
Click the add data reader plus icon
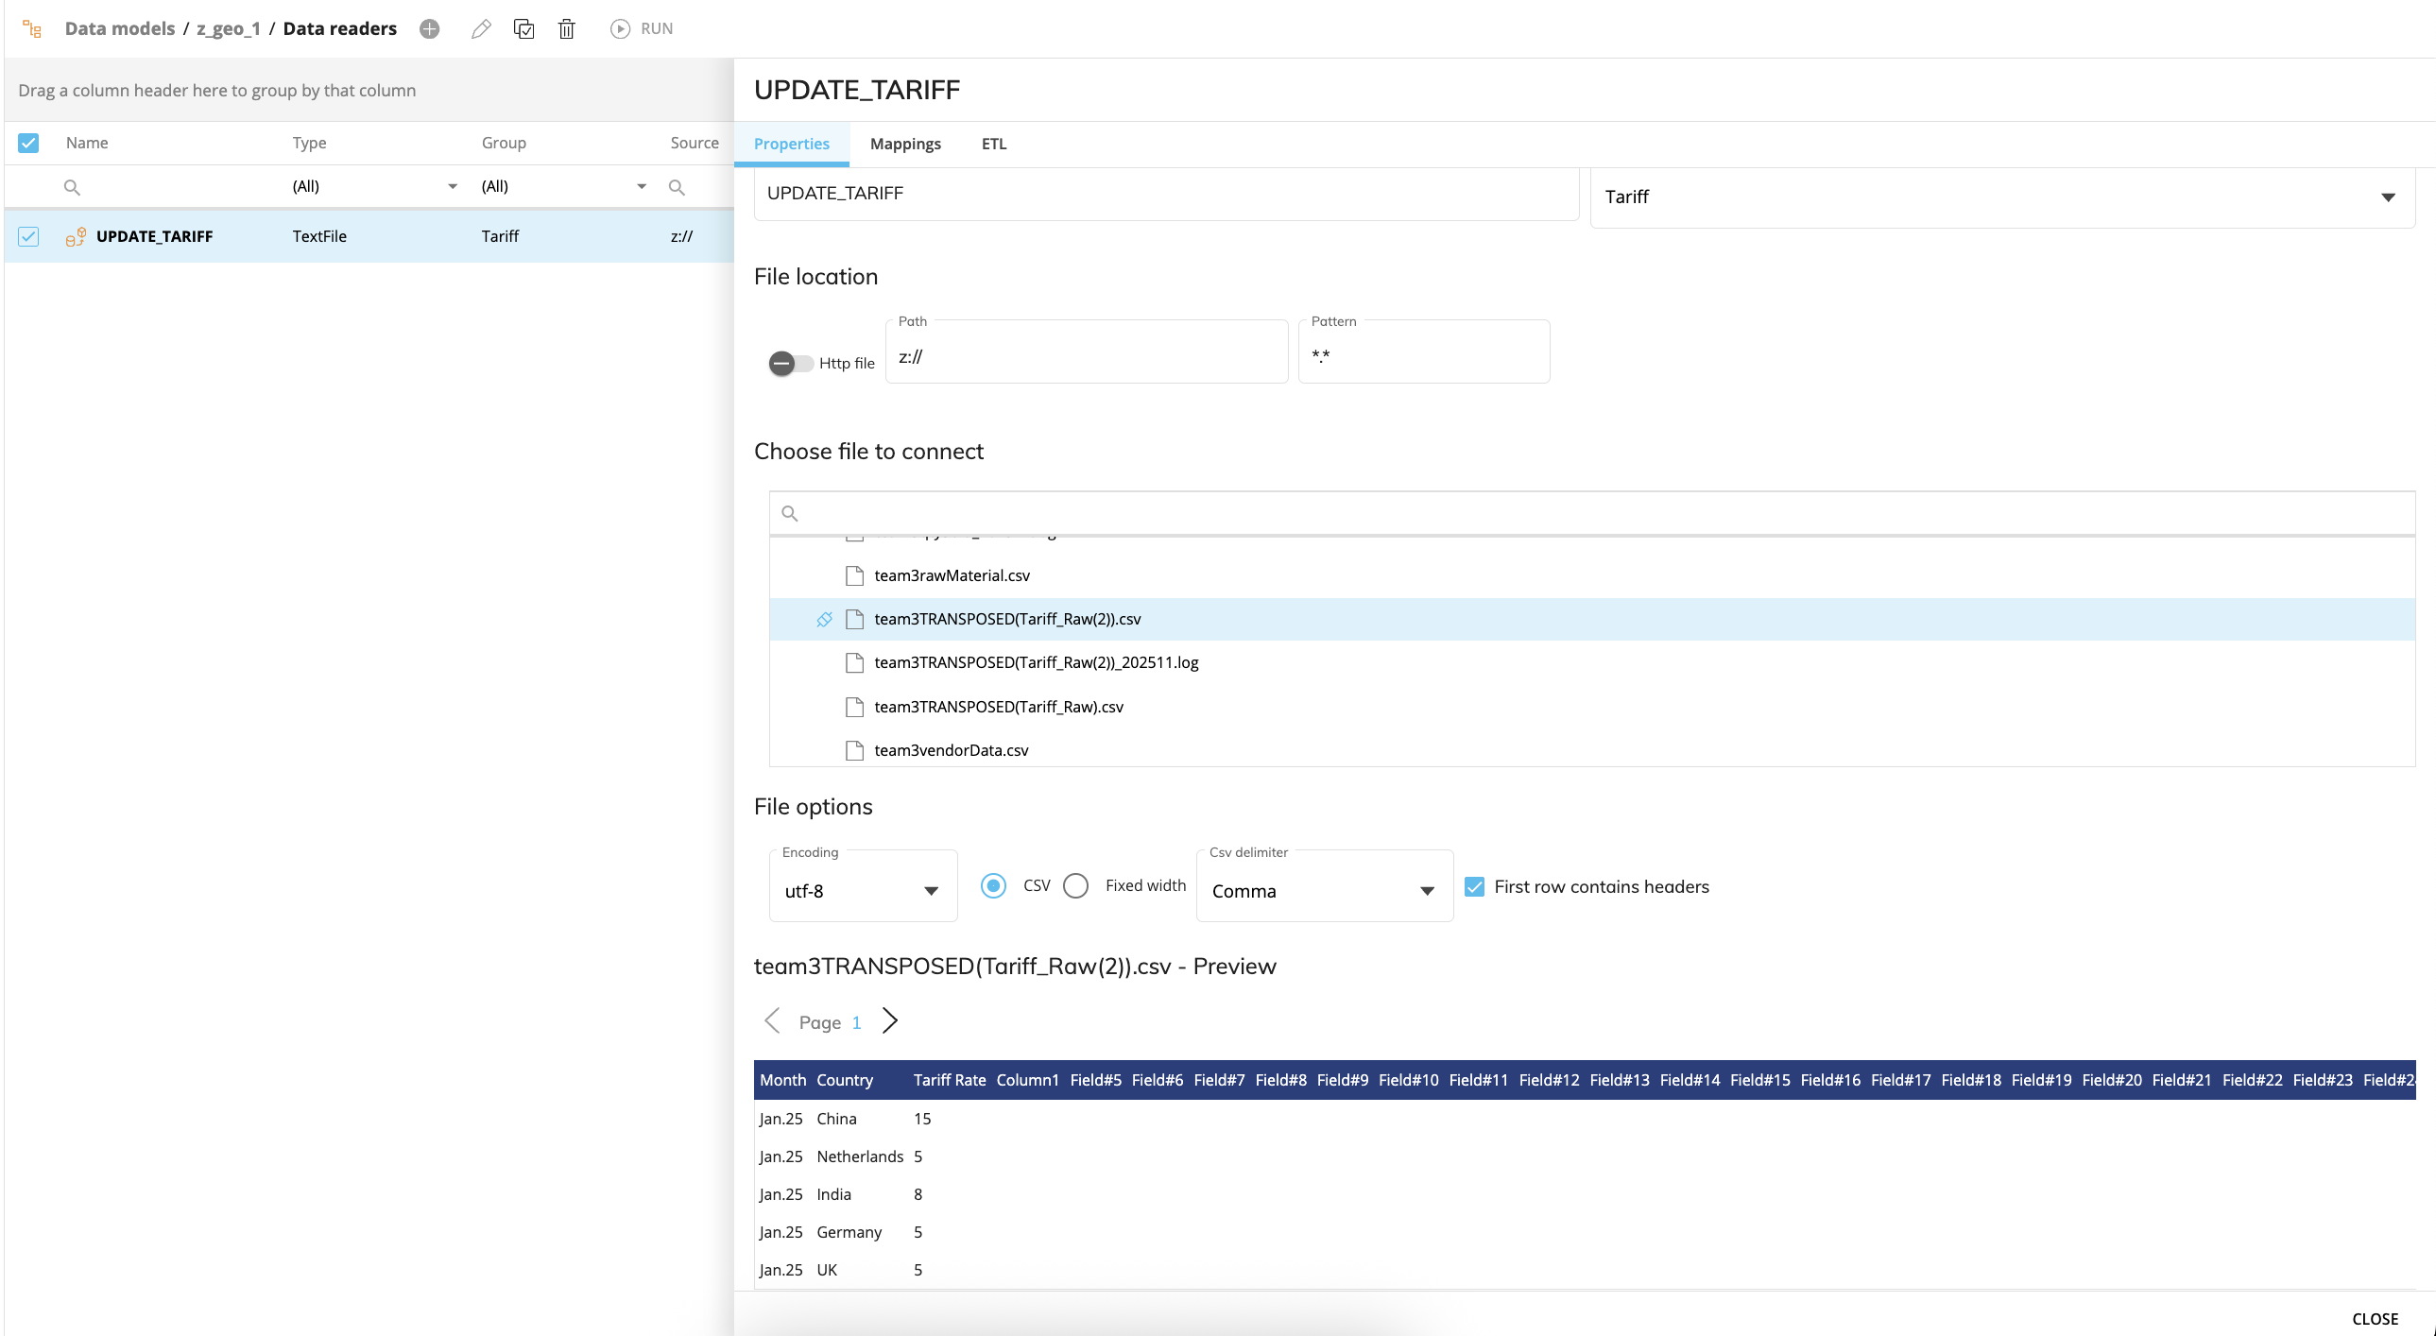[x=429, y=28]
